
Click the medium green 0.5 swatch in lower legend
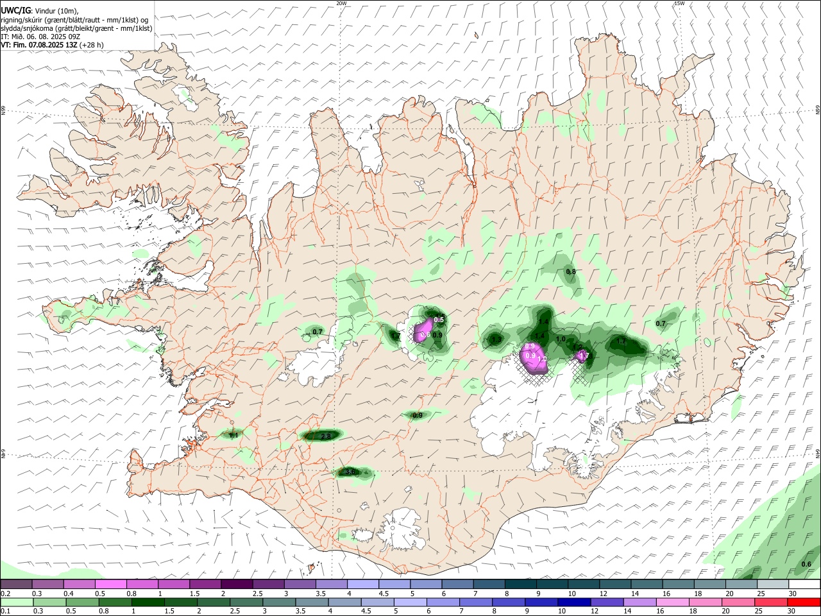[x=83, y=602]
